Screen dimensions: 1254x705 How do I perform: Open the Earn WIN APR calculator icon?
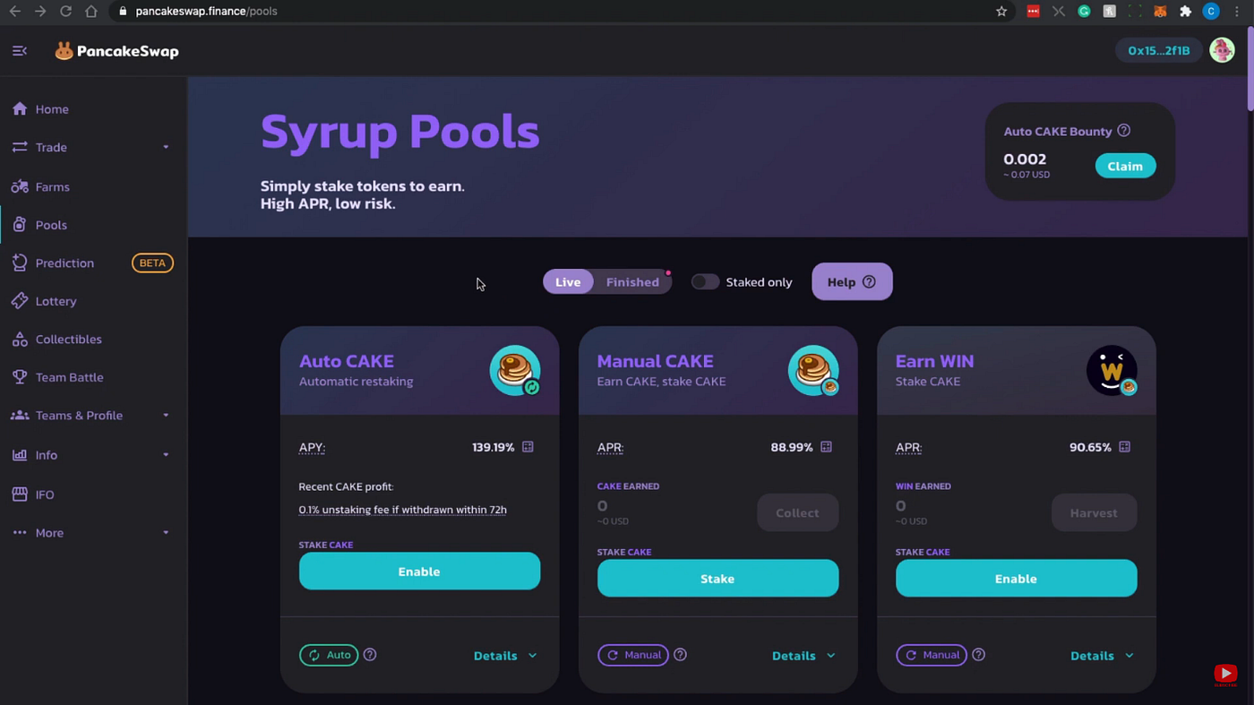click(x=1124, y=447)
